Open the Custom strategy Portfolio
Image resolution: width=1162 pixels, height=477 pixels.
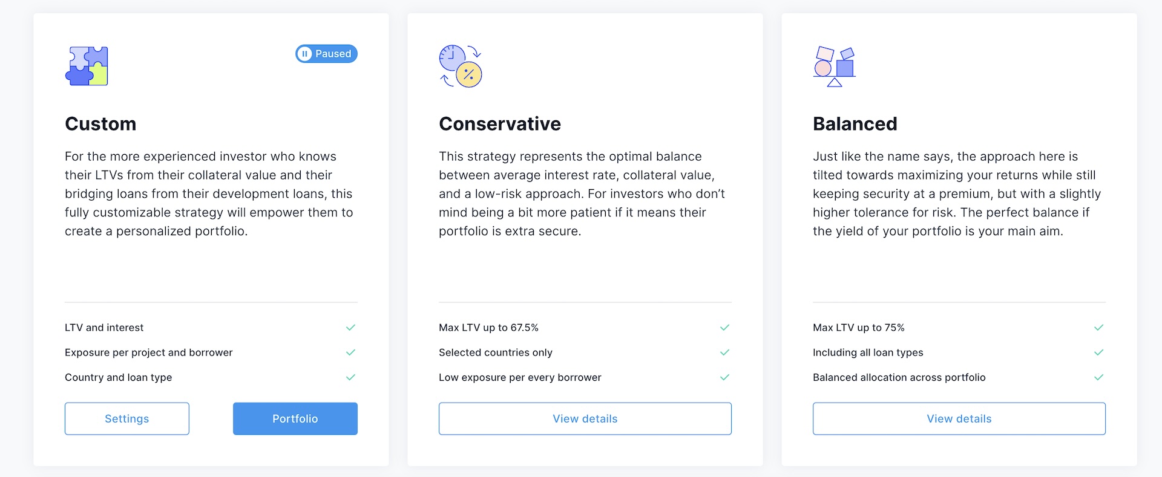(x=295, y=418)
